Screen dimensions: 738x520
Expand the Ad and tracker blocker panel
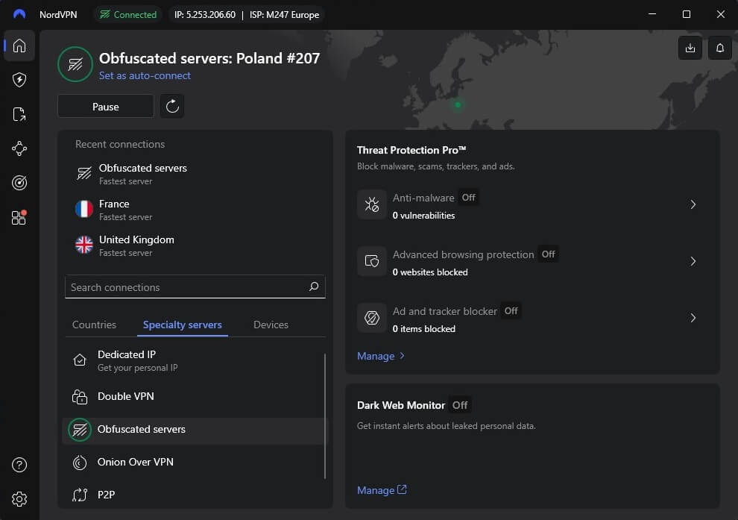coord(693,318)
